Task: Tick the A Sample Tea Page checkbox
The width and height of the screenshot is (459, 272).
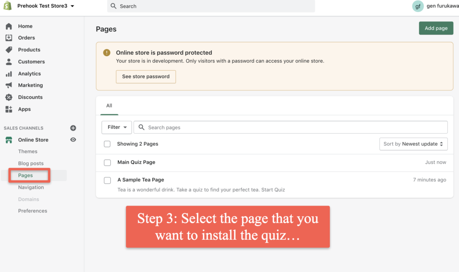Action: tap(108, 180)
